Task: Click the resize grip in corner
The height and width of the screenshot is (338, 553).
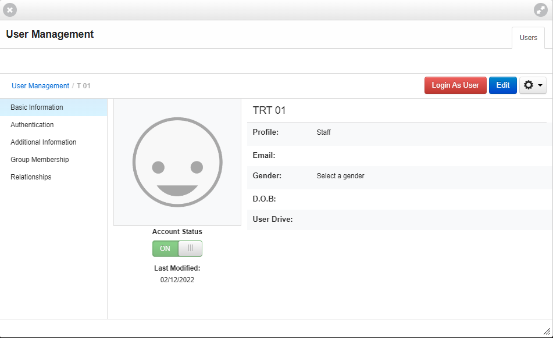Action: pyautogui.click(x=547, y=331)
